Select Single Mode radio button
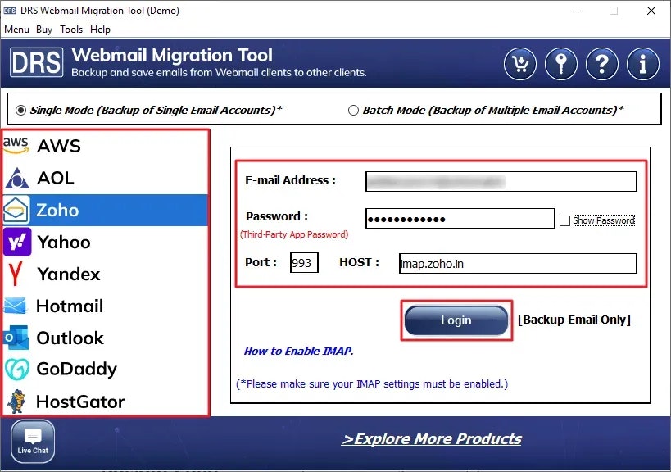Image resolution: width=671 pixels, height=472 pixels. (20, 111)
